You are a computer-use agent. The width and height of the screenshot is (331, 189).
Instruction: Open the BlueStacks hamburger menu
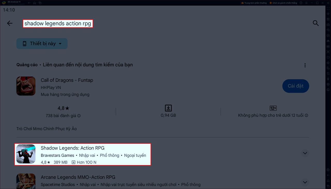pos(306,3)
